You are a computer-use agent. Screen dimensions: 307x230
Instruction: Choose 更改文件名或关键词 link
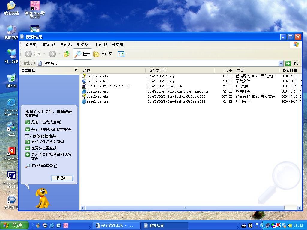point(48,142)
